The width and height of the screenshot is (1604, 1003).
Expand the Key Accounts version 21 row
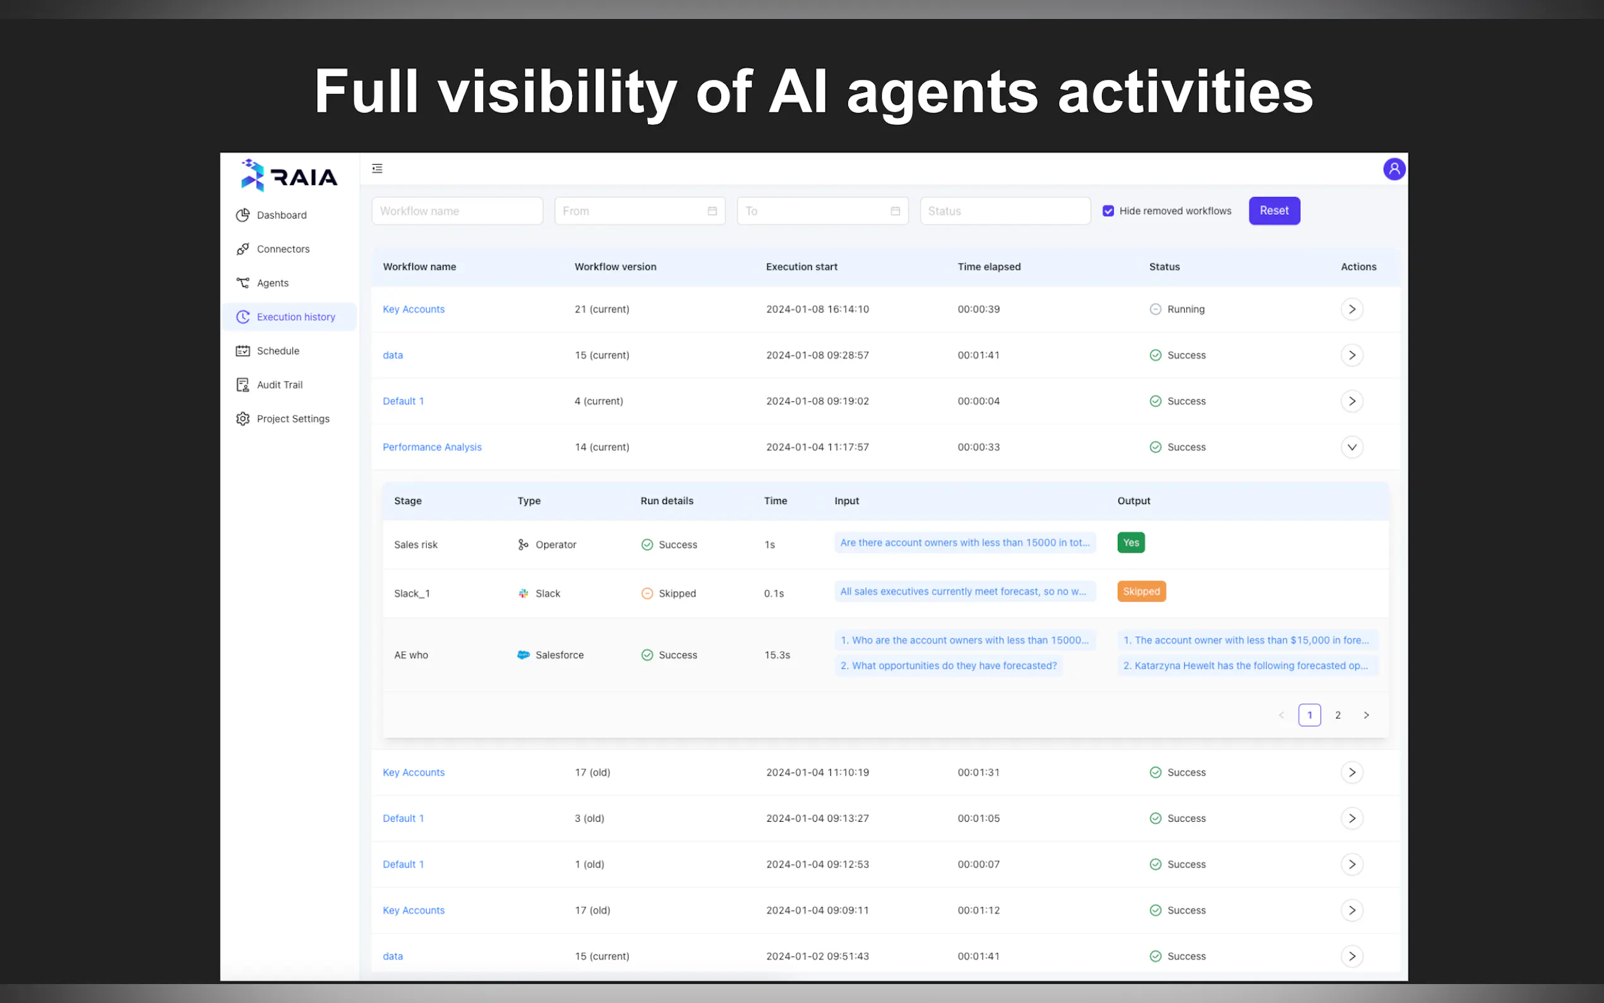[x=1351, y=309]
